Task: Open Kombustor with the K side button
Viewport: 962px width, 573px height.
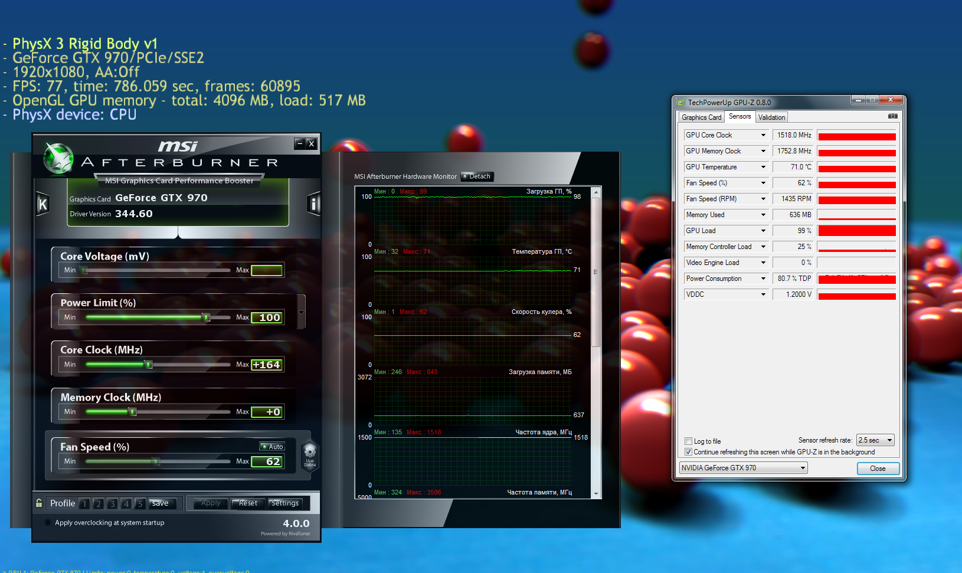Action: tap(42, 204)
